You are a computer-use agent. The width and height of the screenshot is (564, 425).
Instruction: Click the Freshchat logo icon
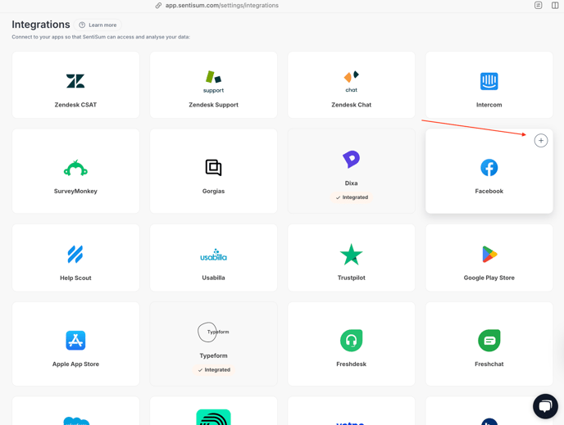pyautogui.click(x=489, y=340)
